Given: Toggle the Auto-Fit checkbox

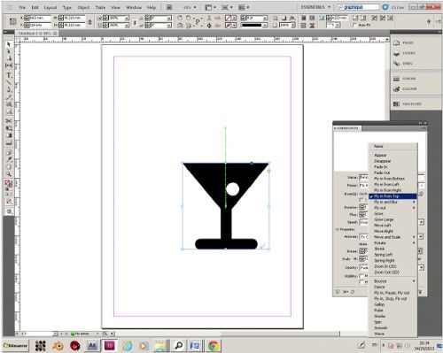Looking at the screenshot, I should (x=355, y=26).
